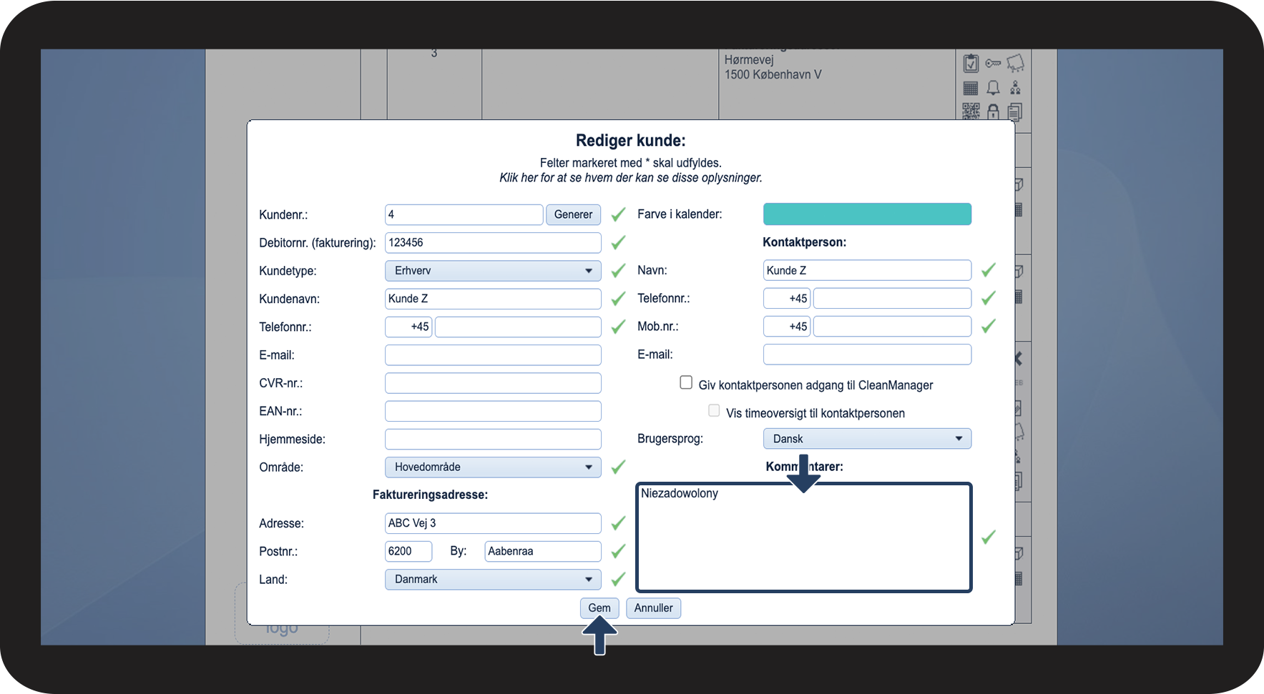1264x694 pixels.
Task: Click the key icon
Action: coord(993,64)
